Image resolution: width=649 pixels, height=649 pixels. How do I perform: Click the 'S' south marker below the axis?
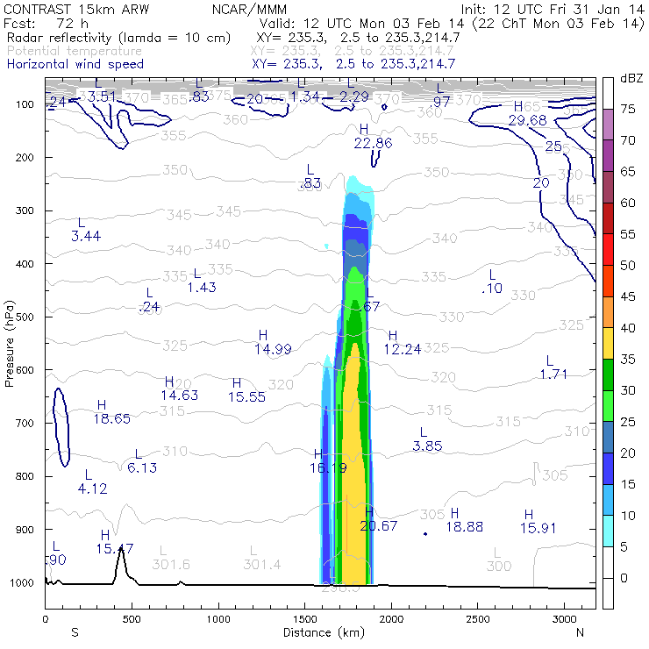pos(75,632)
